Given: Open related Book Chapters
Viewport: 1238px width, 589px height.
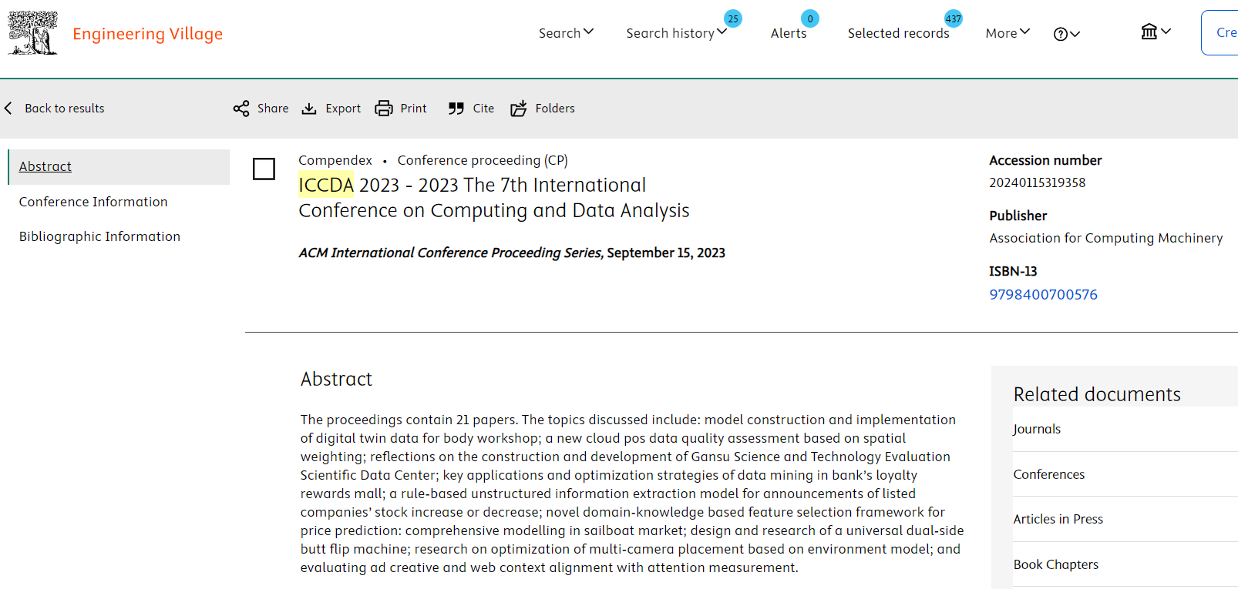Looking at the screenshot, I should click(x=1055, y=564).
